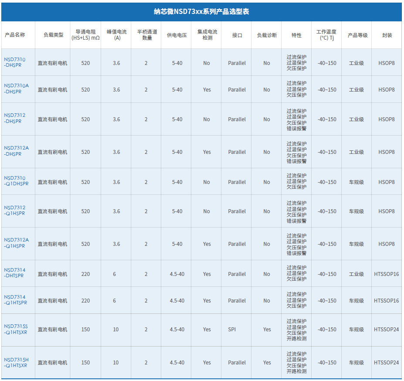Click the Yes load diagnosis cell for NSD7315S-Q1HTSXR
Image resolution: width=404 pixels, height=381 pixels.
[267, 330]
